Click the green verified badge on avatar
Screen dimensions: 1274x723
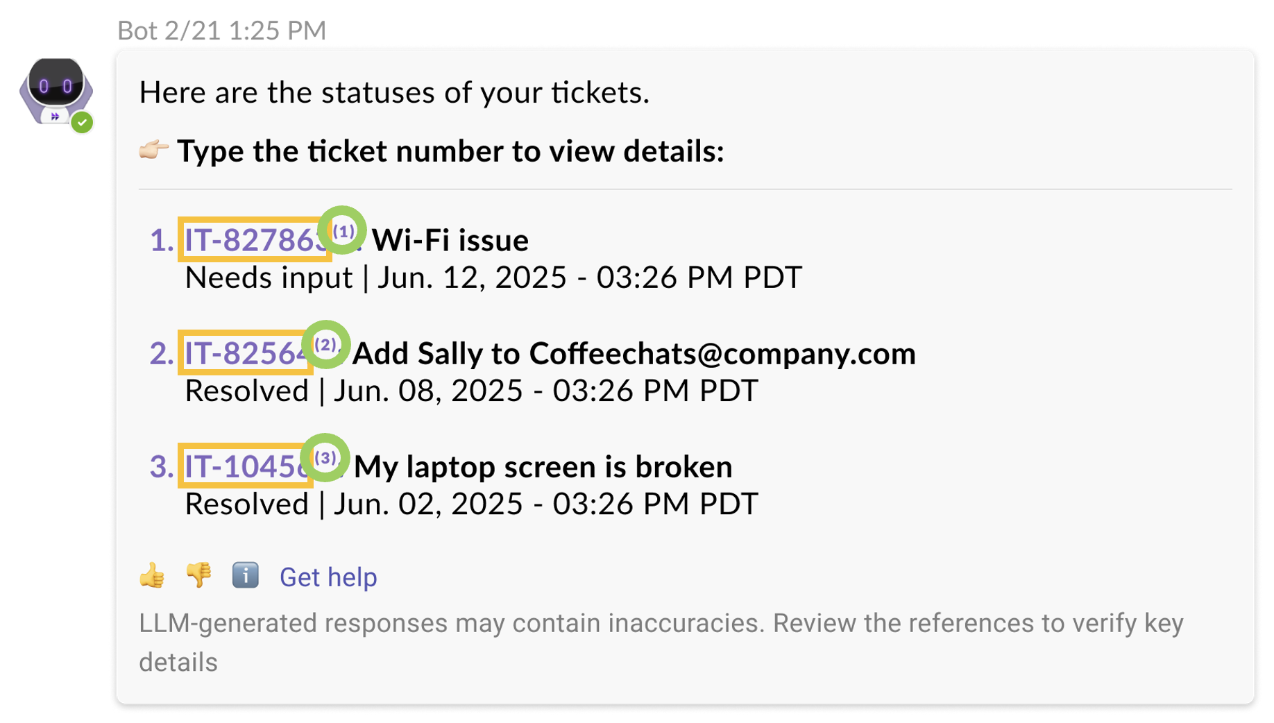pyautogui.click(x=83, y=123)
